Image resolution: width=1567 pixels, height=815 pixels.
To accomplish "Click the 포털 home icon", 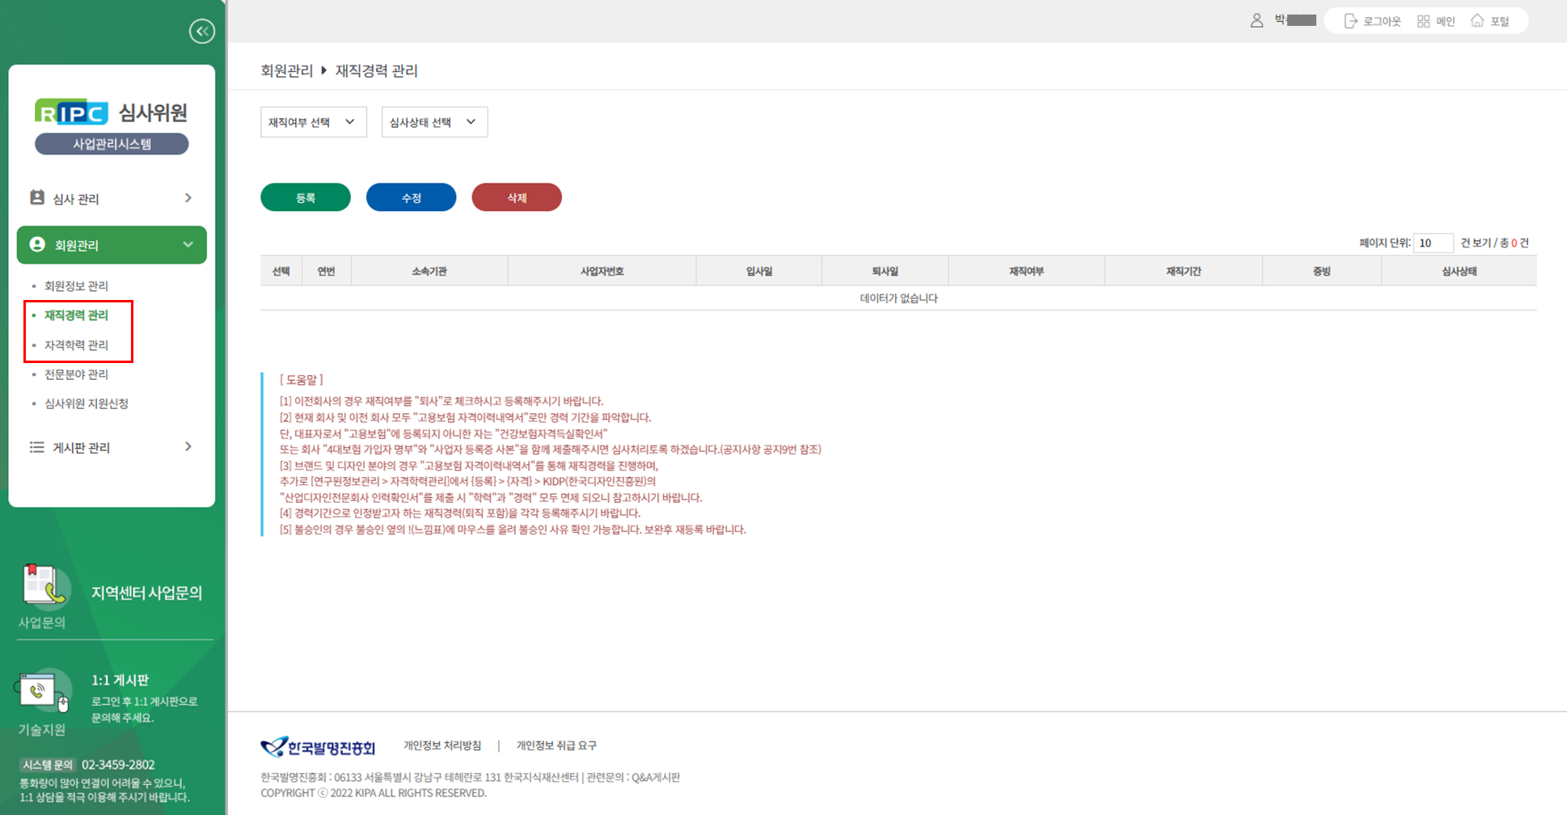I will [1477, 21].
